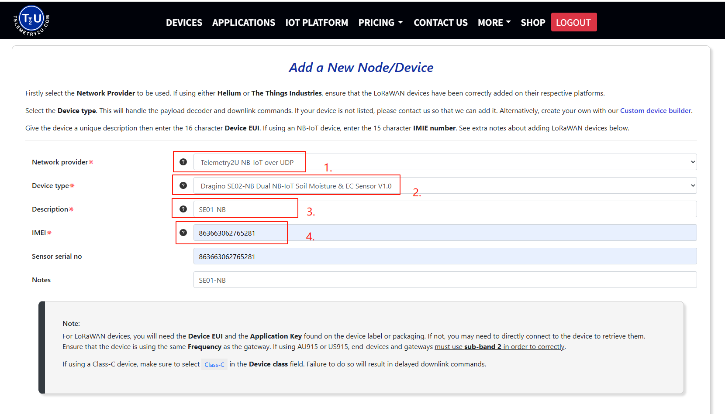This screenshot has width=725, height=414.
Task: Click the Notes field label
Action: click(41, 280)
